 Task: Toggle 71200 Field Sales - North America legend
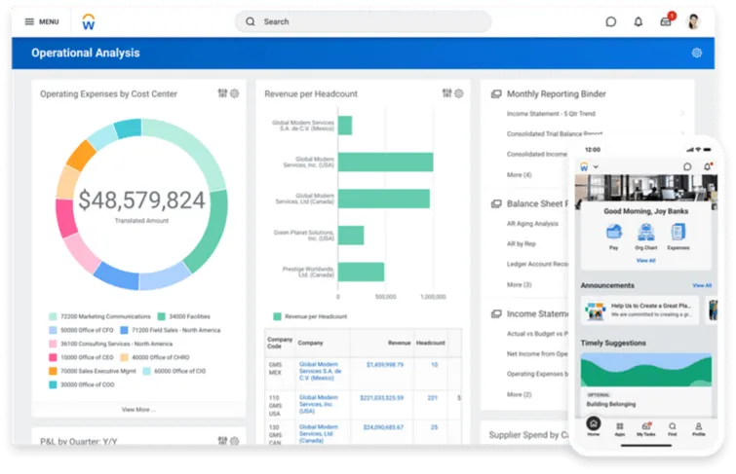(171, 330)
